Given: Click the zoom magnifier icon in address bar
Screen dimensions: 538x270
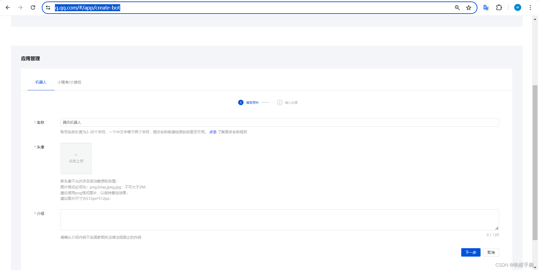Looking at the screenshot, I should (x=457, y=8).
